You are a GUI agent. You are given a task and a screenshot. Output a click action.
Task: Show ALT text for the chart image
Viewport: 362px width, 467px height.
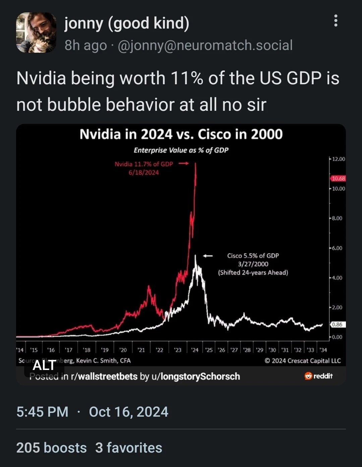44,365
